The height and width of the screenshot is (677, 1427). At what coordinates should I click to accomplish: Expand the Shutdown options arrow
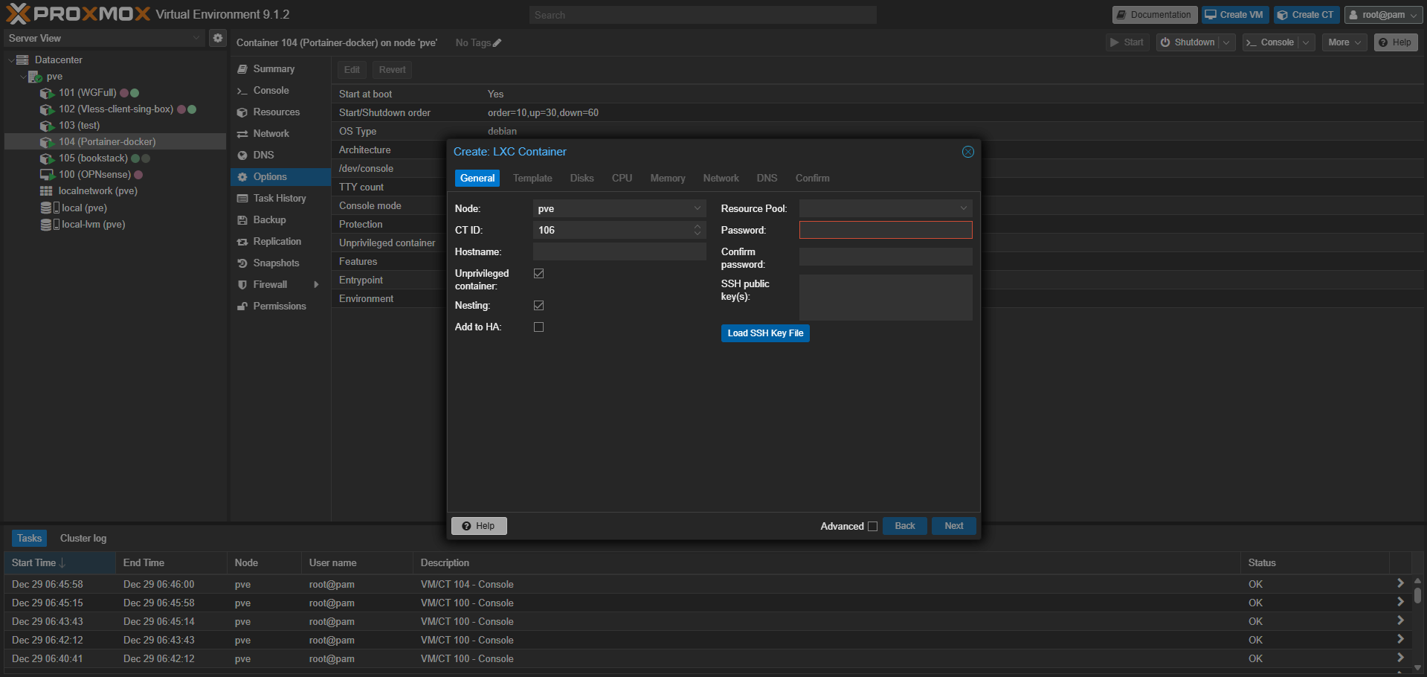1227,42
